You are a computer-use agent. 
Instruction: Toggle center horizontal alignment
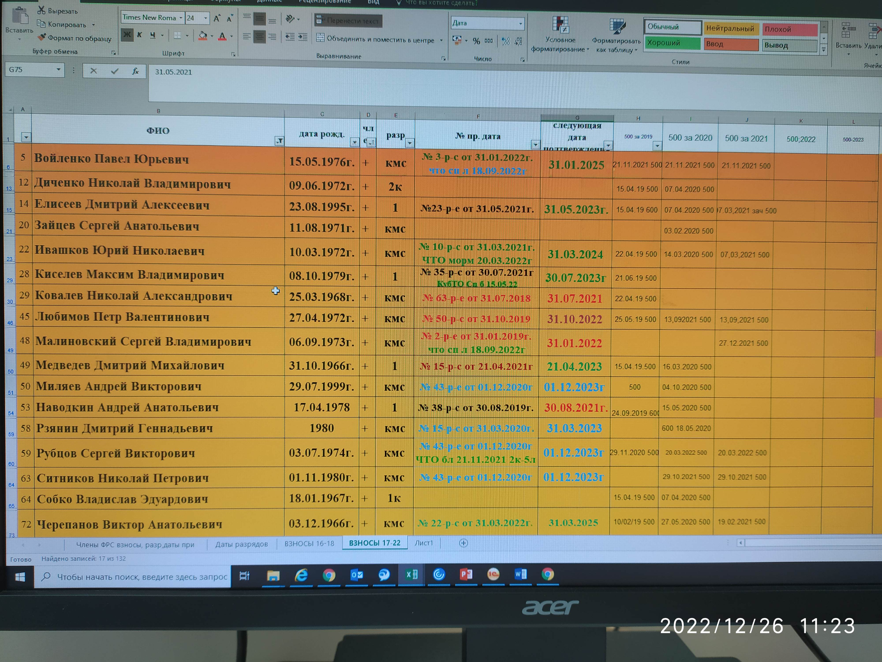coord(260,37)
